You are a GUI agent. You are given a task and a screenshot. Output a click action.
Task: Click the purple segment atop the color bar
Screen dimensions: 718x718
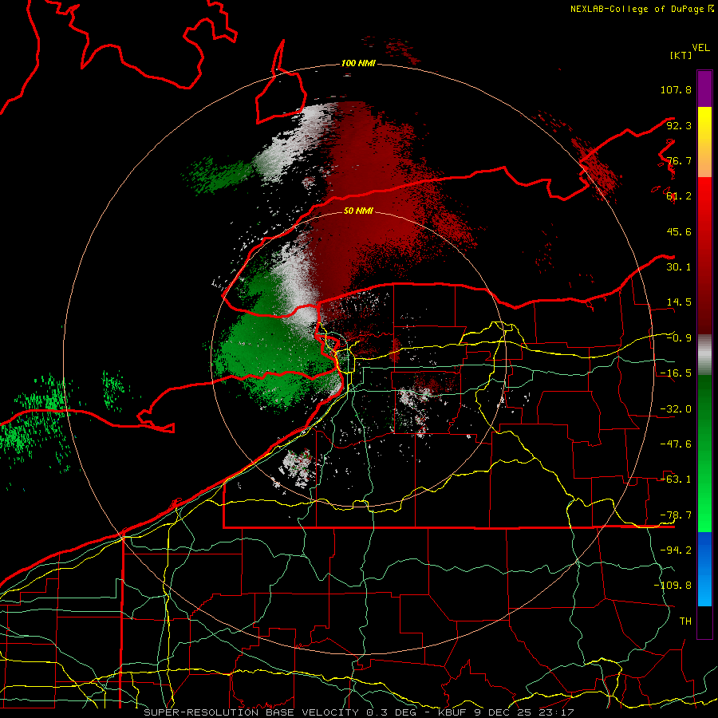point(704,89)
